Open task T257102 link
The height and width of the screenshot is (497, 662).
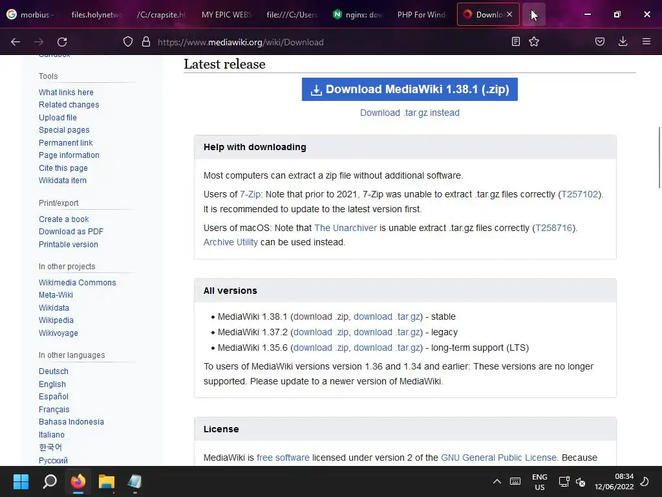pyautogui.click(x=580, y=194)
